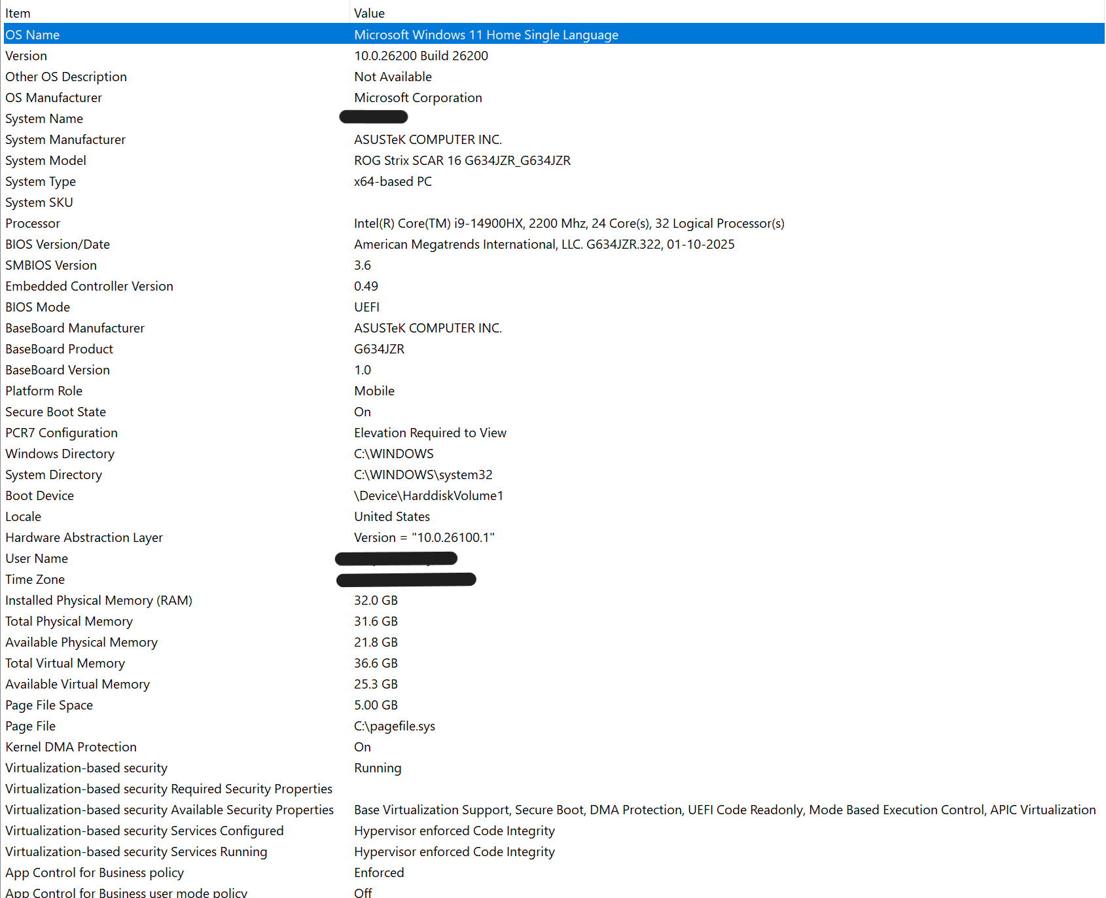1106x898 pixels.
Task: Click 'Elevation Required to View' value
Action: click(x=430, y=433)
